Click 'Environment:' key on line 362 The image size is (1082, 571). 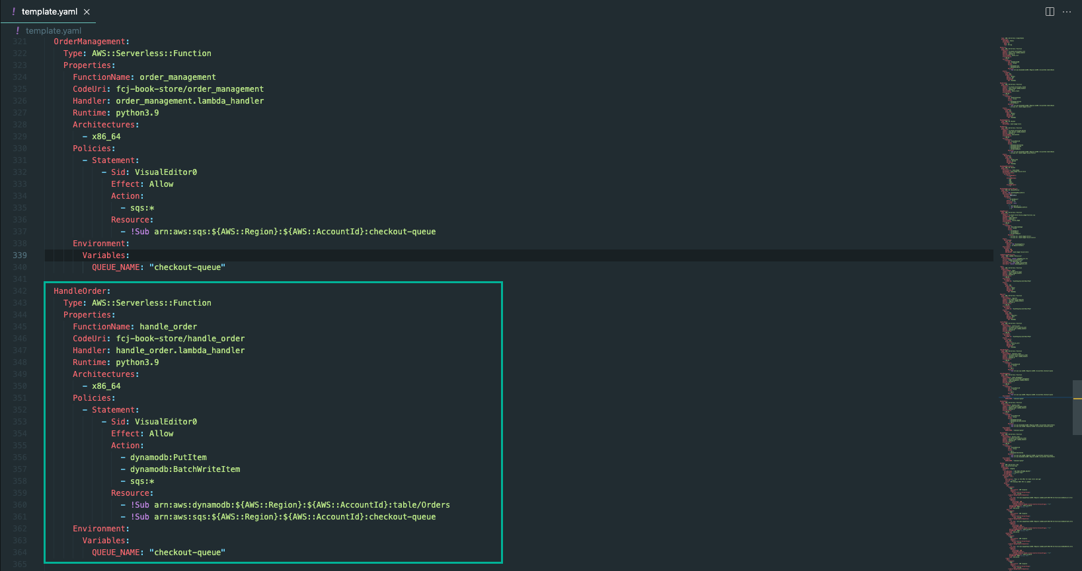(101, 529)
